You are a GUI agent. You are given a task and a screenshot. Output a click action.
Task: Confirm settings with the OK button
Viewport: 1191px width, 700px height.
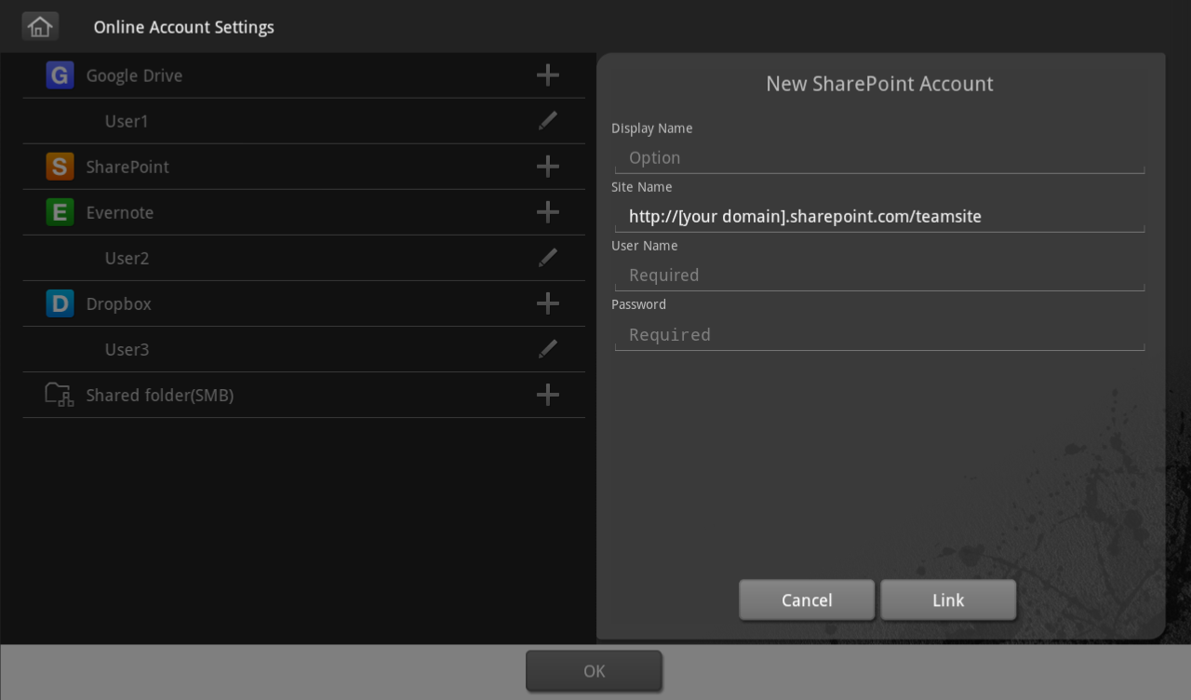coord(594,671)
